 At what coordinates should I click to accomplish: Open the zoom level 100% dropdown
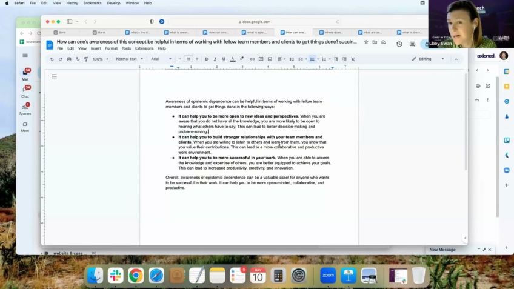[100, 59]
